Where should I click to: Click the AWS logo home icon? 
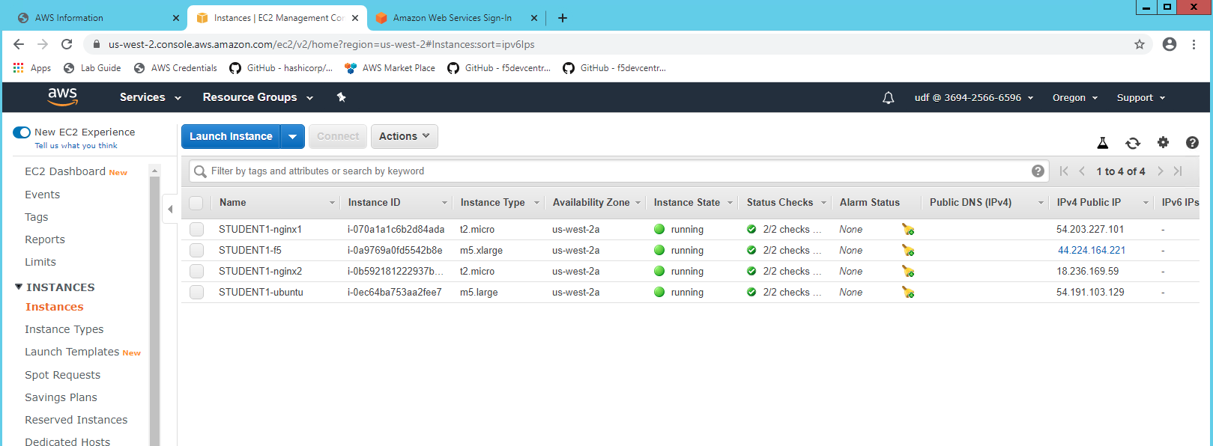pyautogui.click(x=62, y=97)
